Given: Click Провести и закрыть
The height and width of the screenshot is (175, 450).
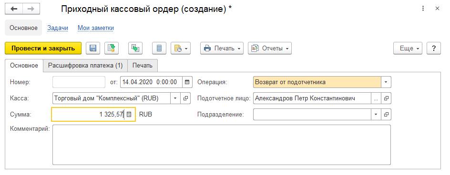Looking at the screenshot, I should tap(43, 49).
